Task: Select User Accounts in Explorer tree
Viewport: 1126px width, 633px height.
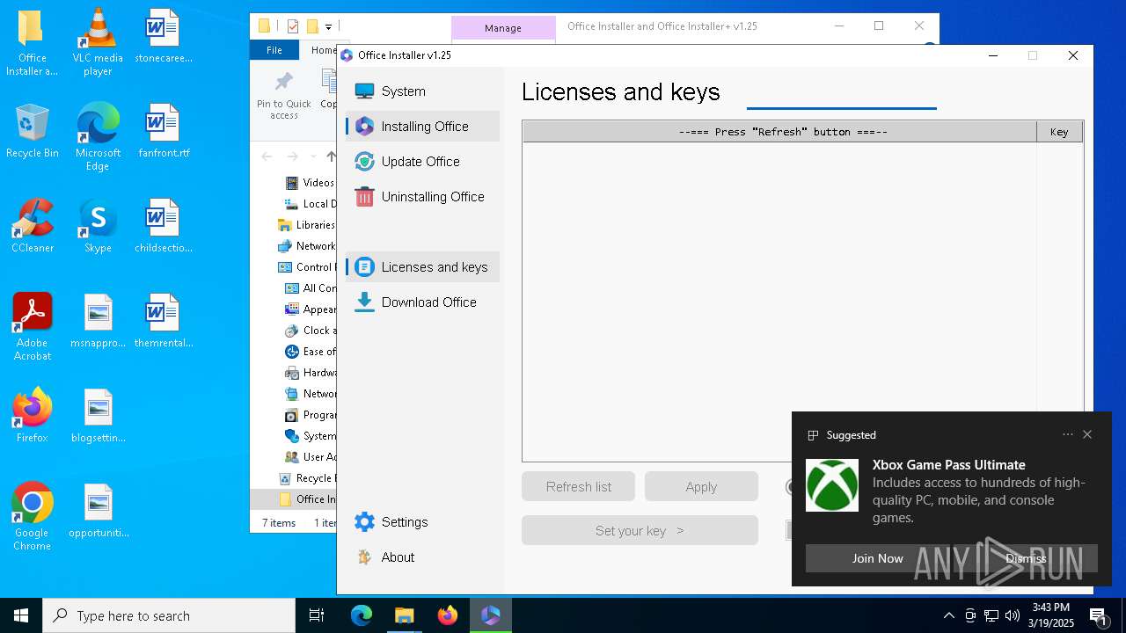Action: coord(310,457)
